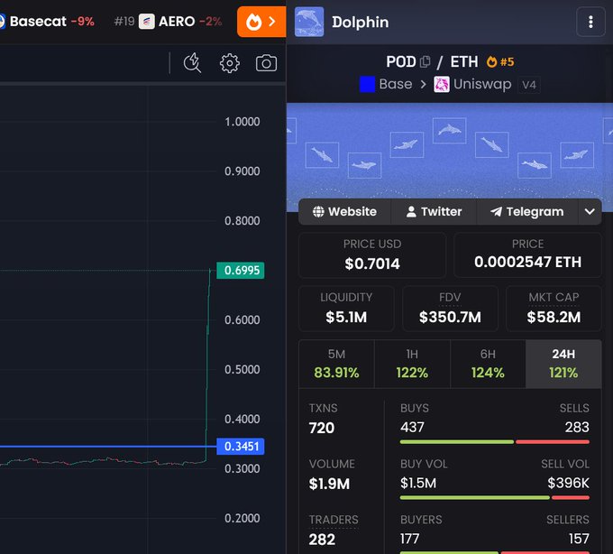Image resolution: width=613 pixels, height=554 pixels.
Task: Click the Uniswap DEX label
Action: 482,84
